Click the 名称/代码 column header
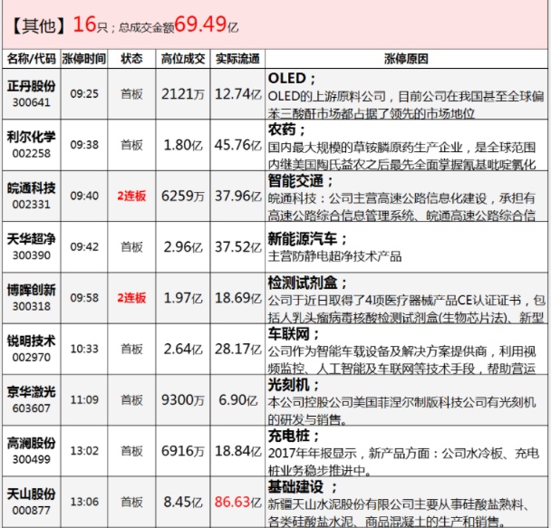The width and height of the screenshot is (551, 528). point(32,59)
